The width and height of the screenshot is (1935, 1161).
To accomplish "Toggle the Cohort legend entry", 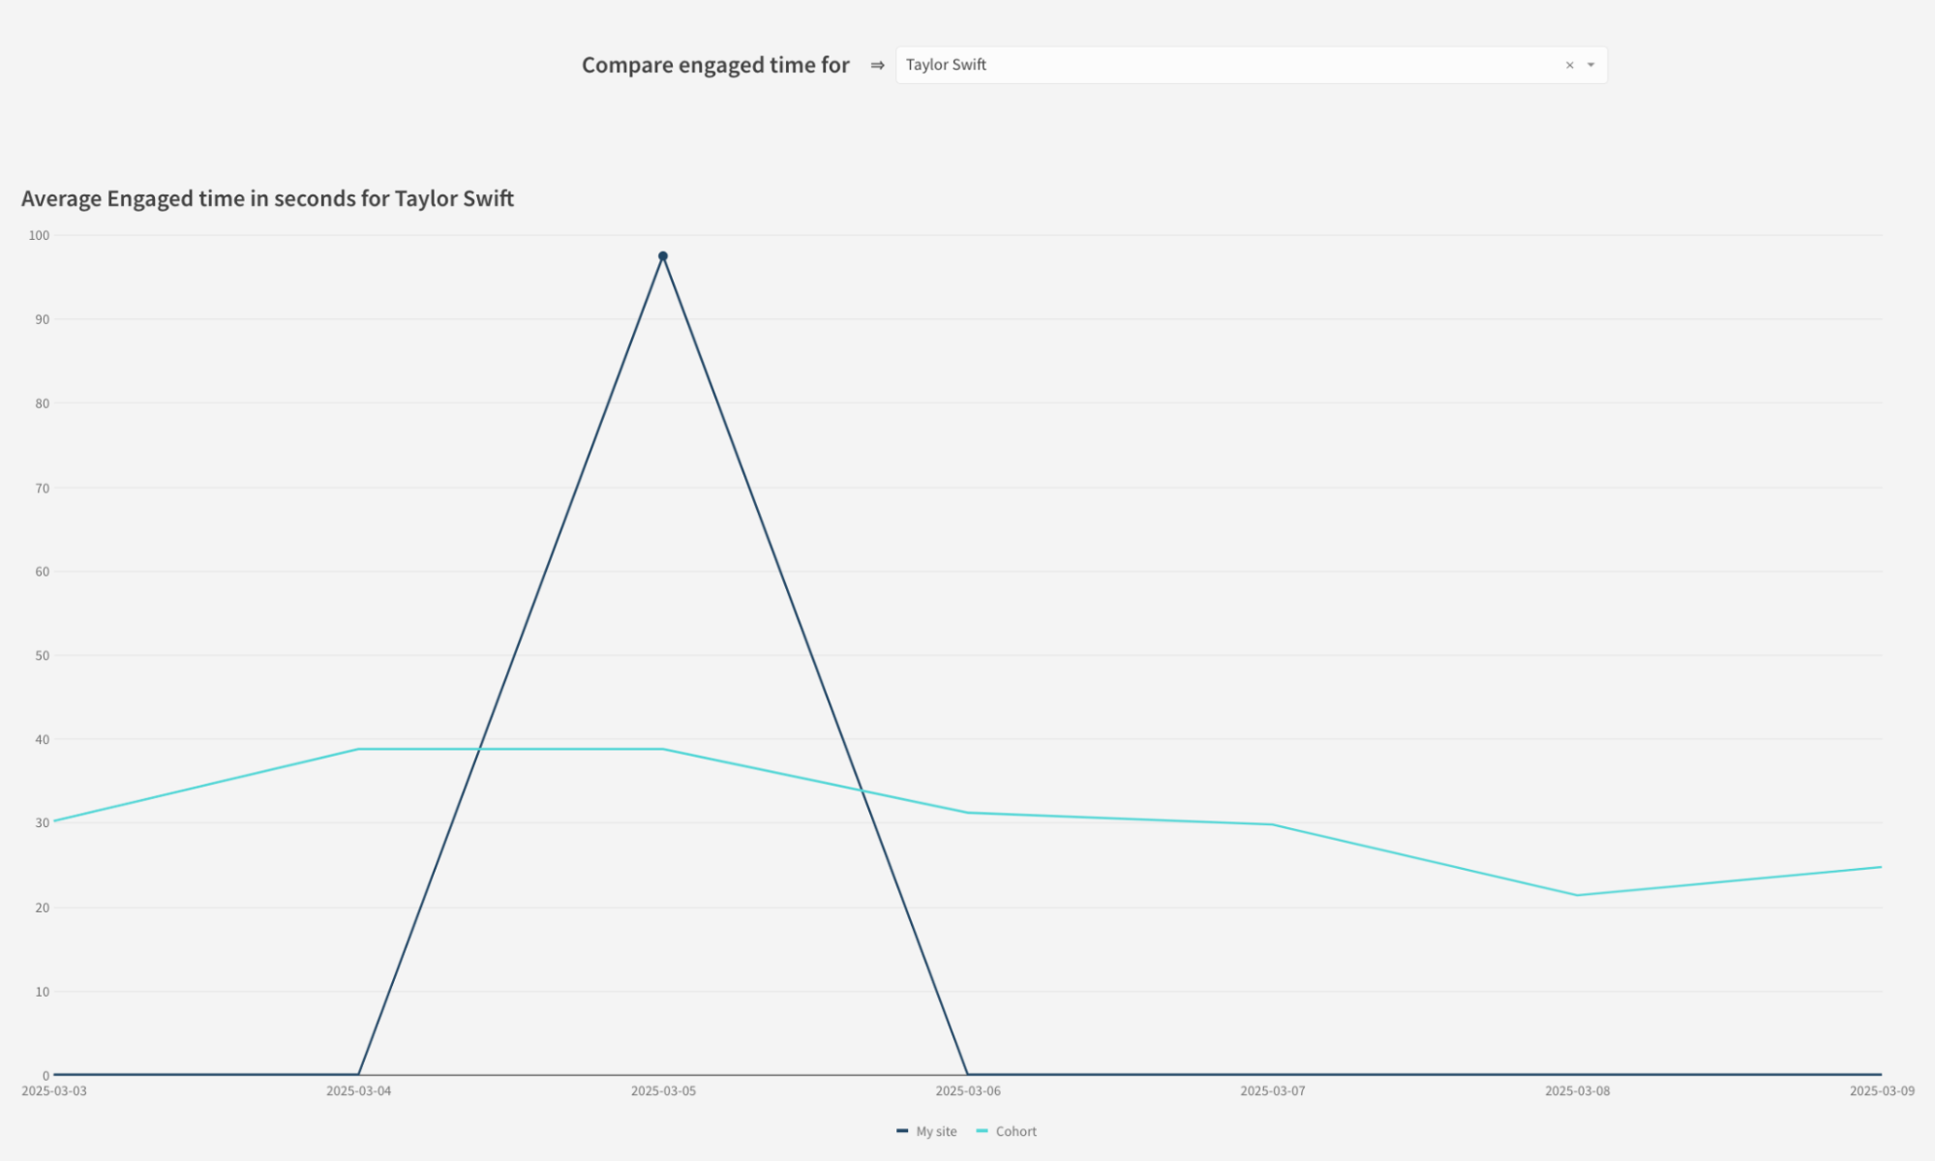I will (x=1007, y=1131).
